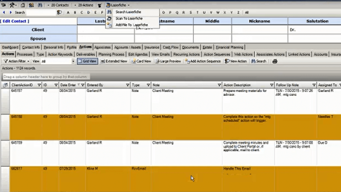Open the Laserfiche menu button
341x192 pixels.
point(118,5)
